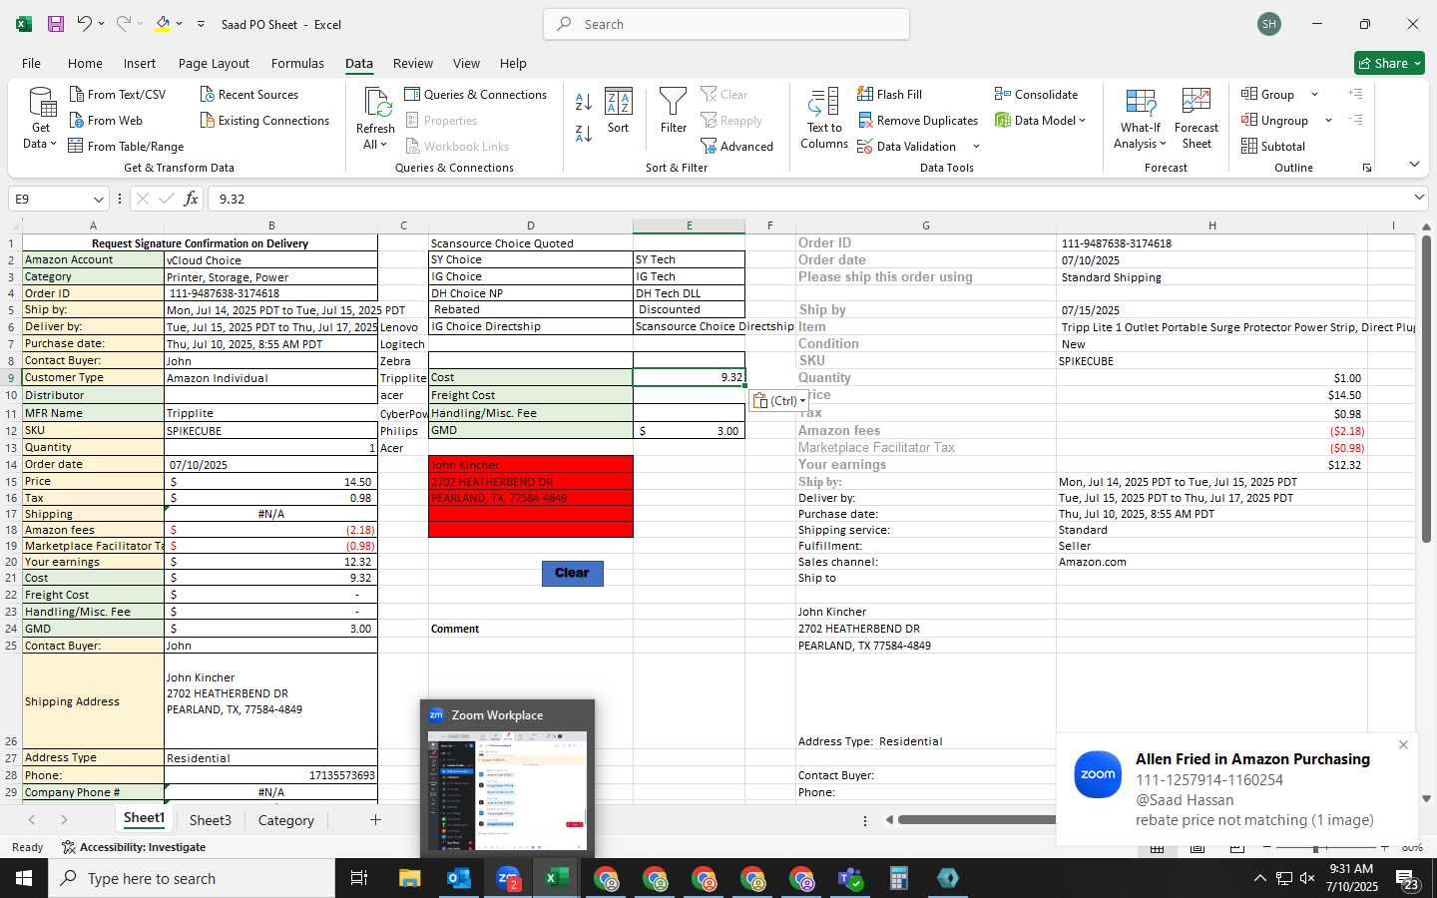
Task: Open Accessibility: Investigate status item
Action: [134, 847]
